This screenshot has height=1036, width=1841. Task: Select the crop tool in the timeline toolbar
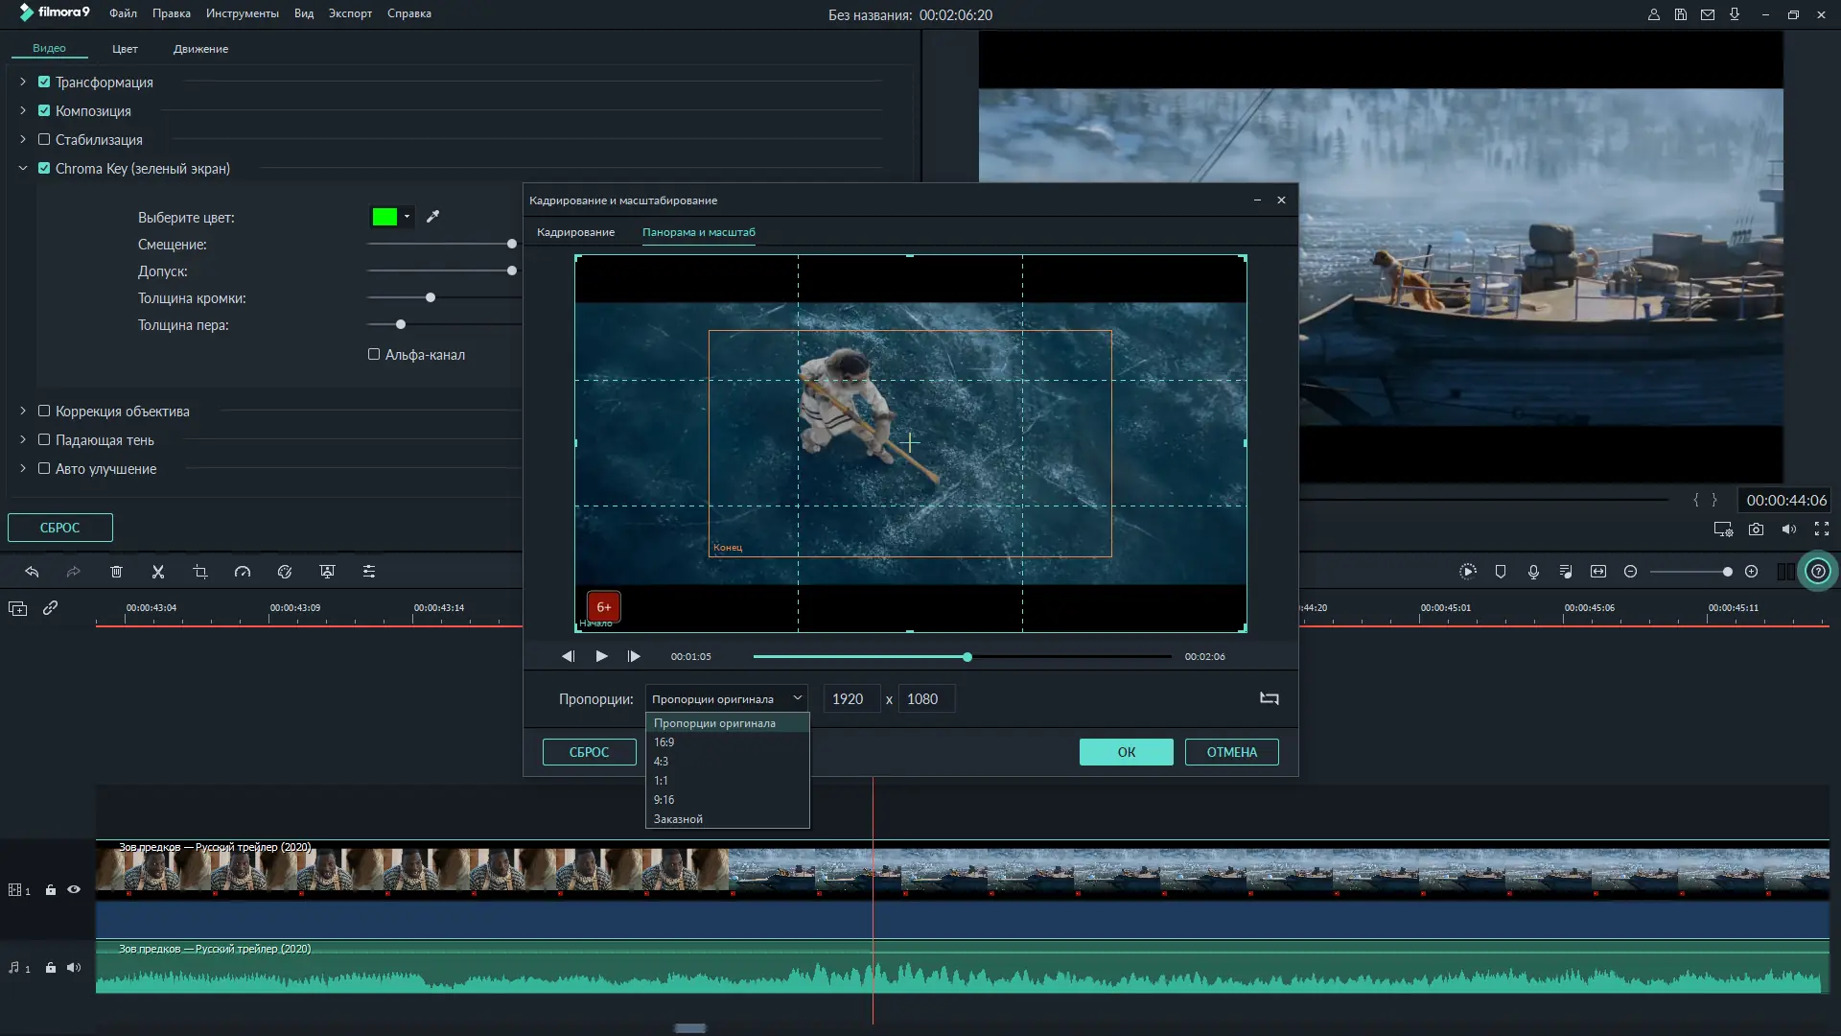pos(200,572)
